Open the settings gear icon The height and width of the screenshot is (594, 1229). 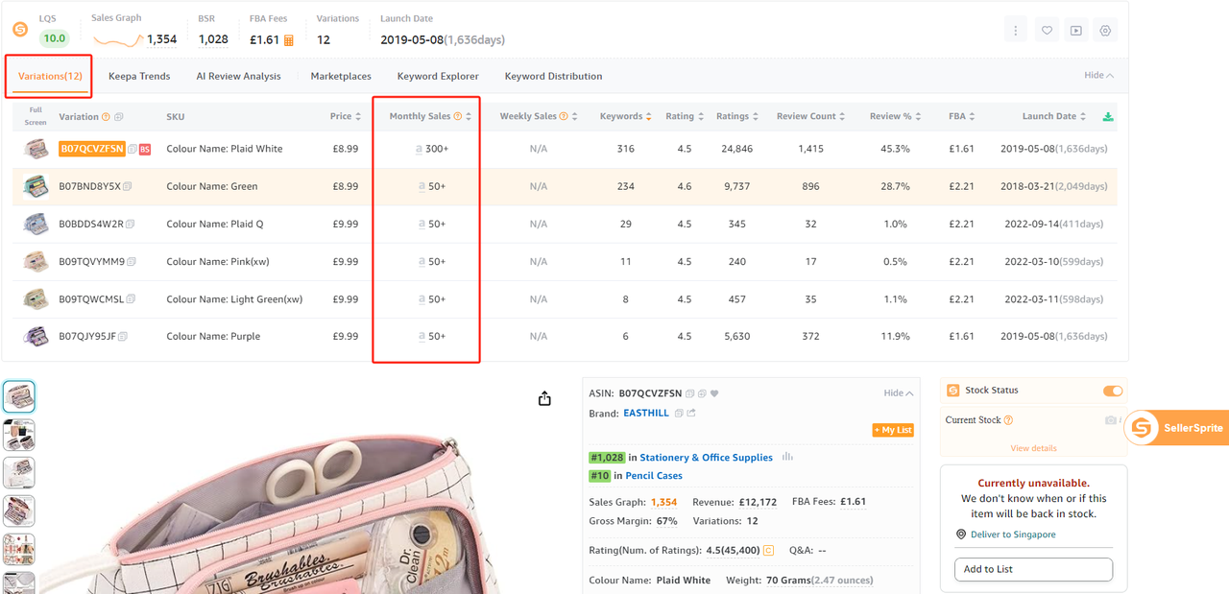tap(1106, 31)
